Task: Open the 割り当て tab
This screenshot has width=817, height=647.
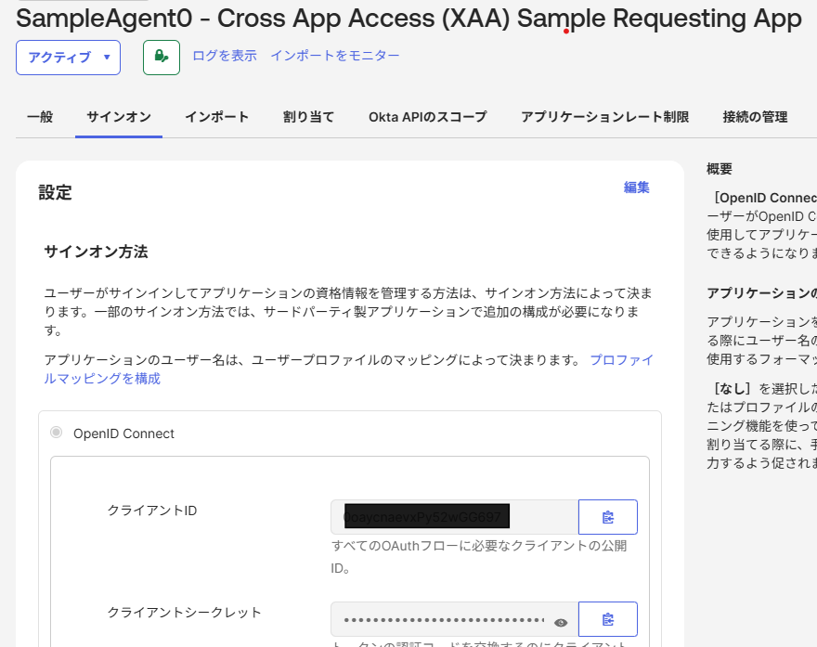Action: (x=308, y=117)
